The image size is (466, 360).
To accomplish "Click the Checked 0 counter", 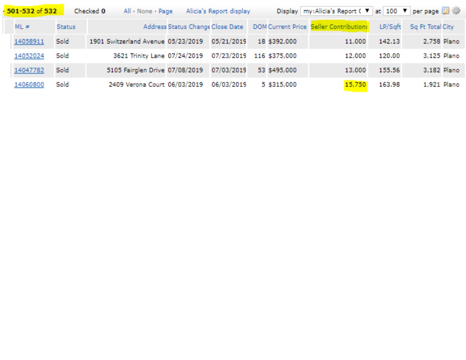I will [x=90, y=11].
